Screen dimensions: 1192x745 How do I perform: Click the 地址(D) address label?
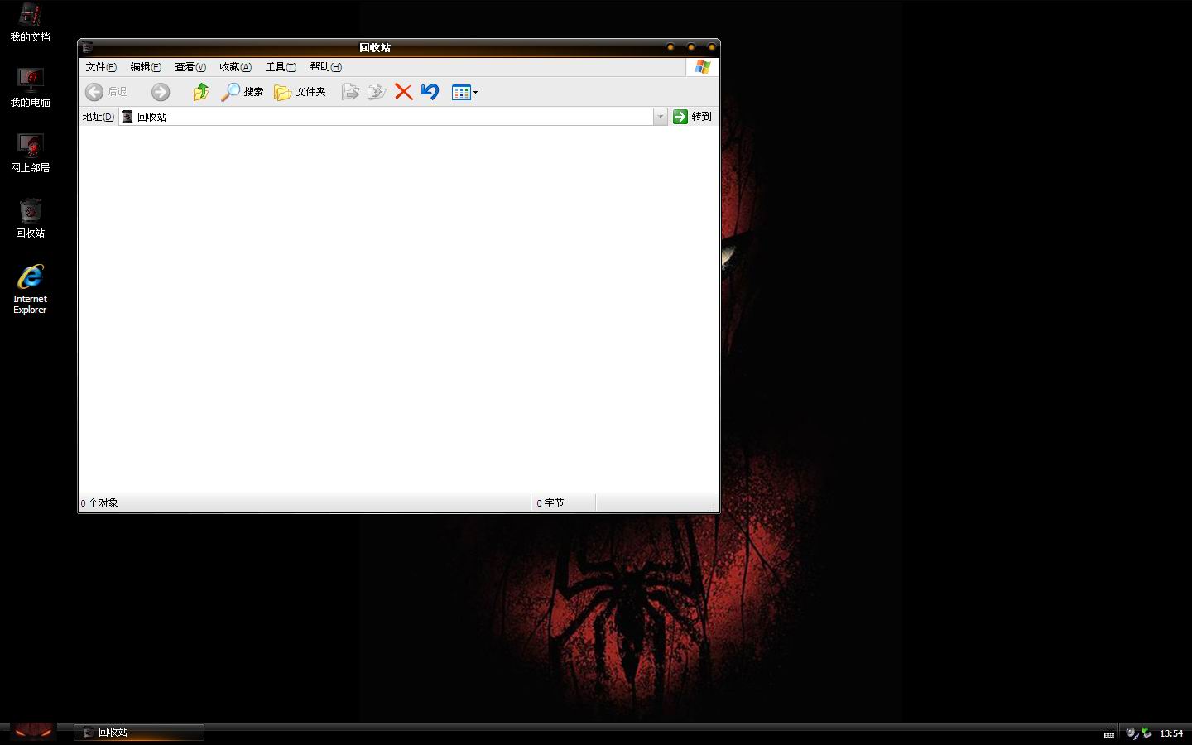coord(98,117)
